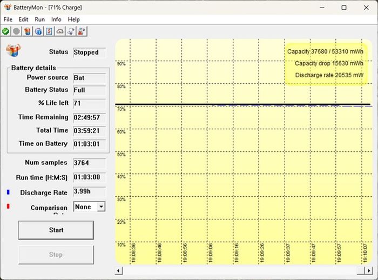Click the 10% axis label on graph
Screen dimensions: 378x280
(122, 245)
